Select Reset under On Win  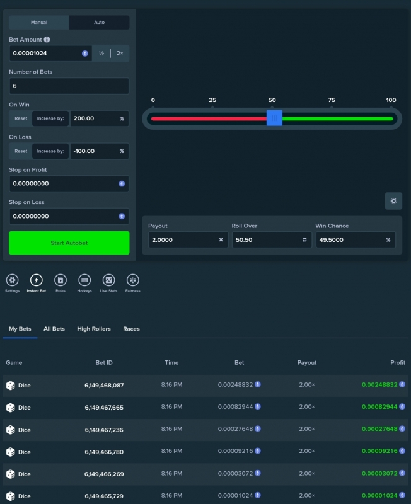[x=21, y=118]
